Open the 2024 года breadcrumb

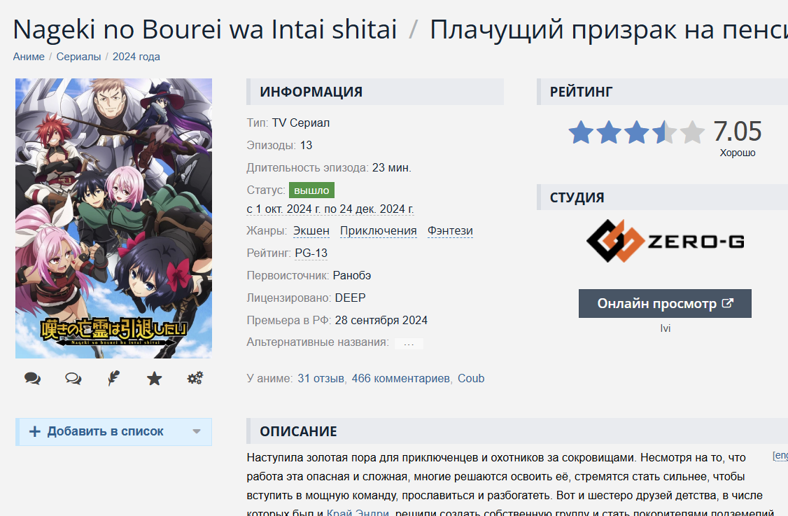(x=136, y=57)
